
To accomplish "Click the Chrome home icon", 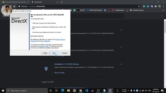I will click(x=14, y=6).
